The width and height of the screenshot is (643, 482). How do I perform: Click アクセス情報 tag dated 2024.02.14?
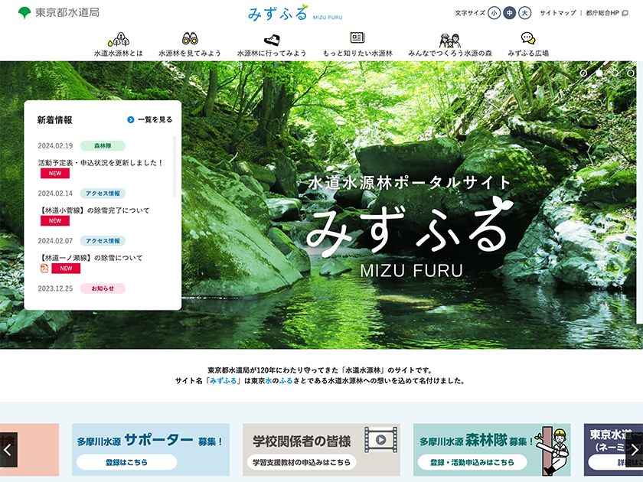click(x=103, y=193)
